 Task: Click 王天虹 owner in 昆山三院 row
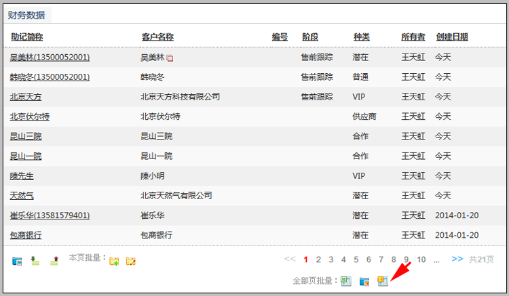tap(413, 136)
